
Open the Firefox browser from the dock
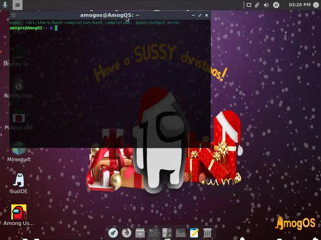click(127, 232)
